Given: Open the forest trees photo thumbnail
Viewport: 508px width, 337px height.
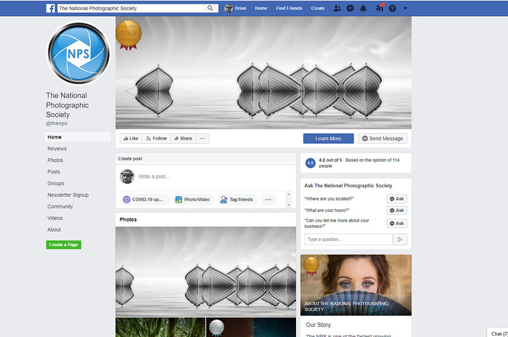Looking at the screenshot, I should point(160,327).
